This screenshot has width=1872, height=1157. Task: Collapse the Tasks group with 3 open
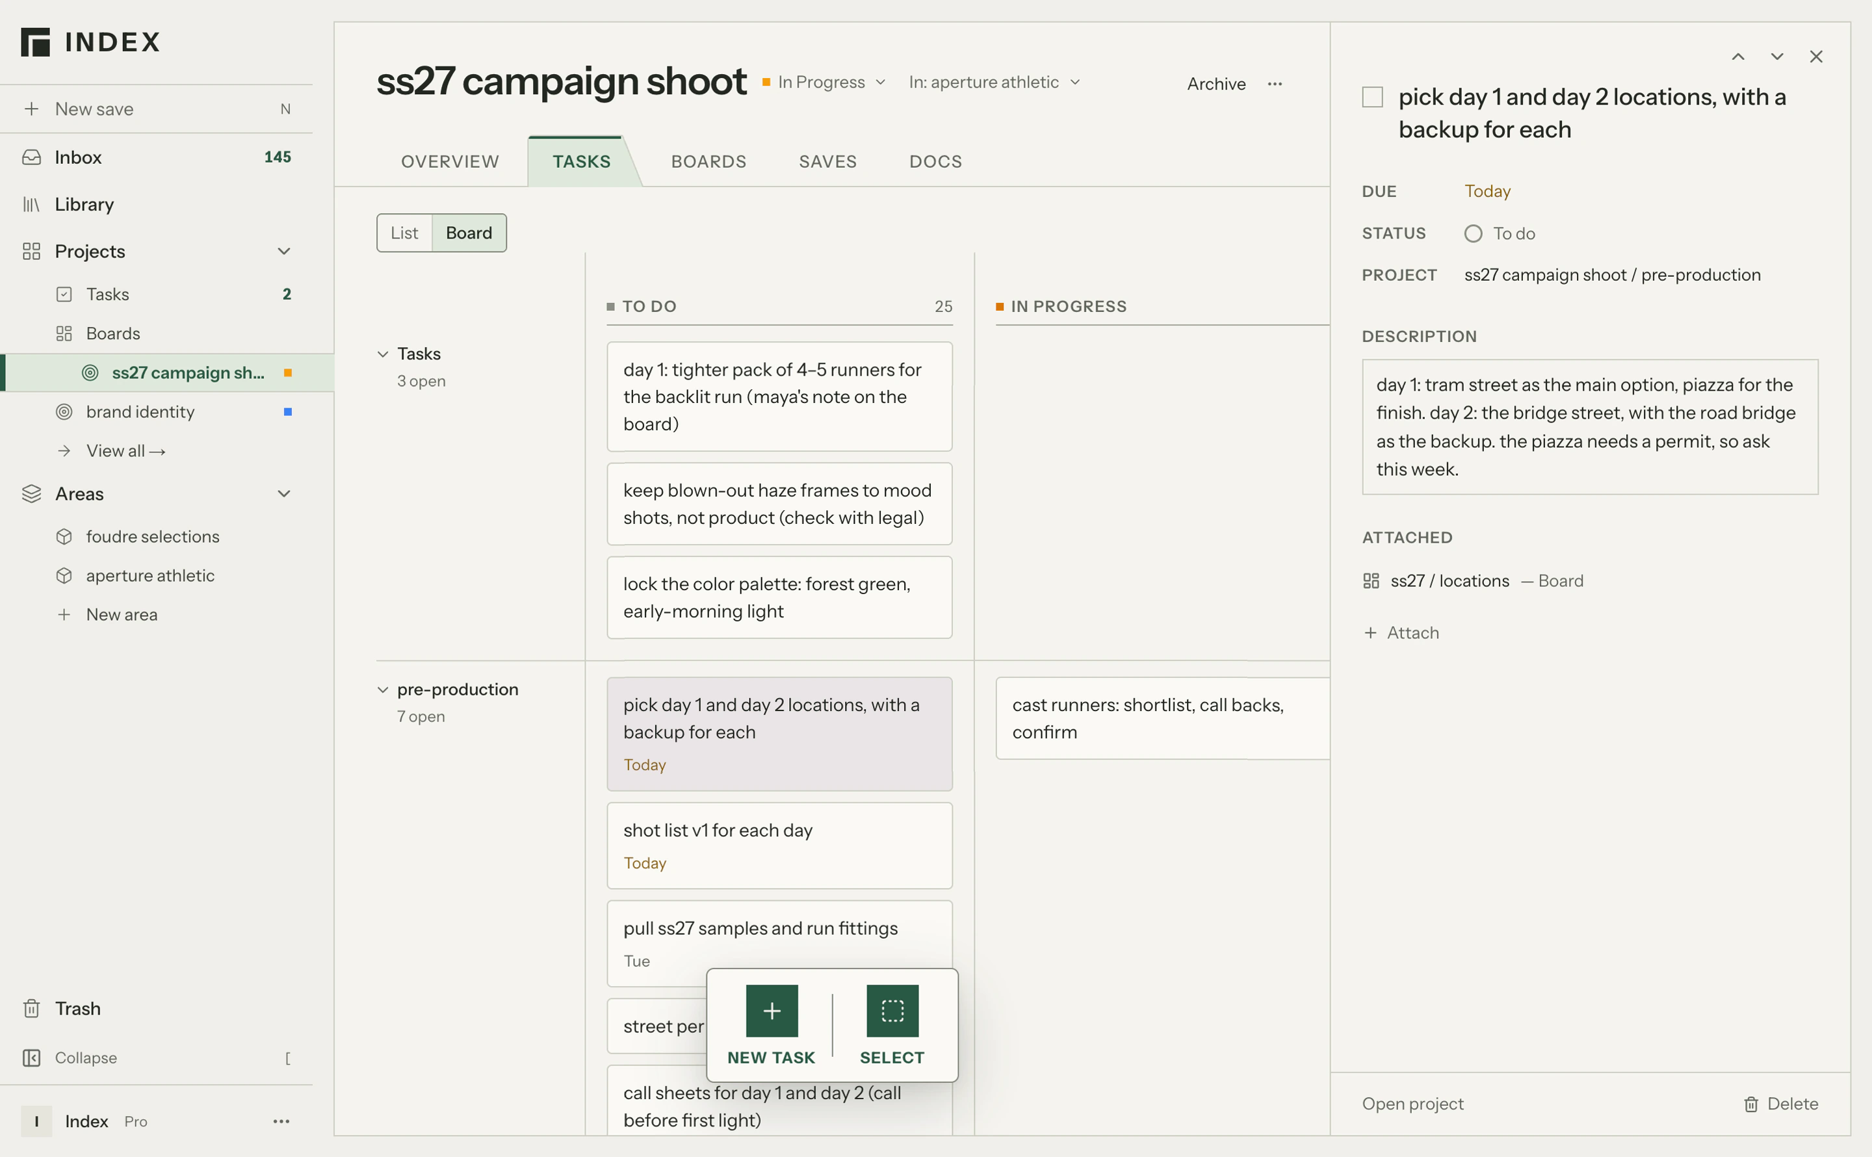[383, 354]
